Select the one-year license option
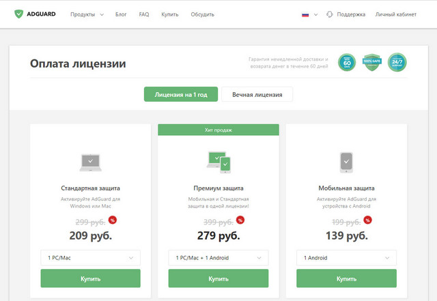Image resolution: width=437 pixels, height=301 pixels. [x=181, y=94]
